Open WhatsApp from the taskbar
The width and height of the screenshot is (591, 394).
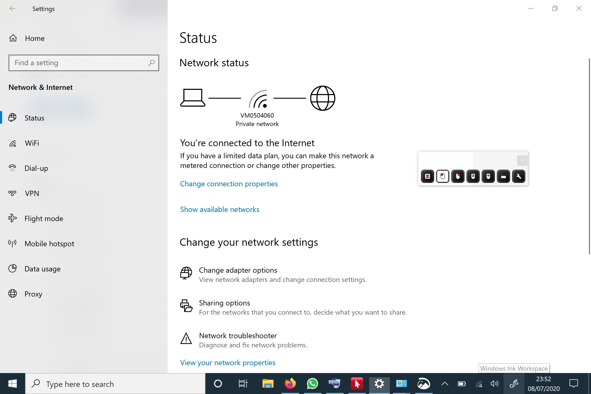pyautogui.click(x=312, y=384)
